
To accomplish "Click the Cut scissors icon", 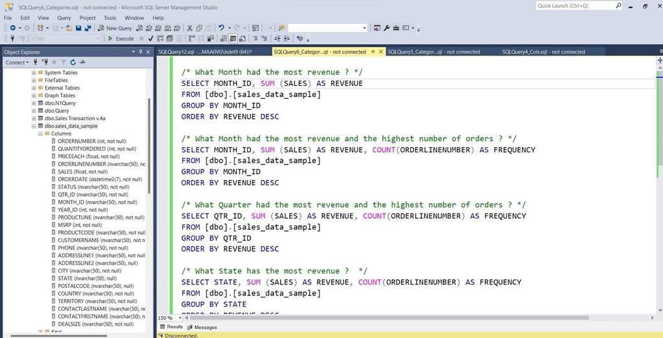I will [190, 28].
